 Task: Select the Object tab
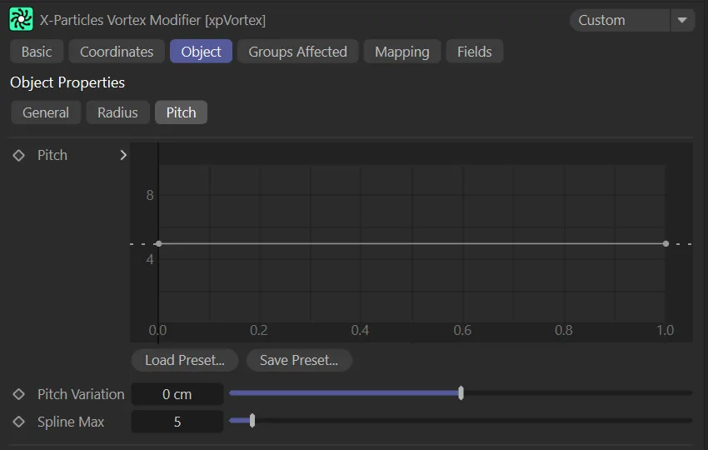click(x=201, y=52)
